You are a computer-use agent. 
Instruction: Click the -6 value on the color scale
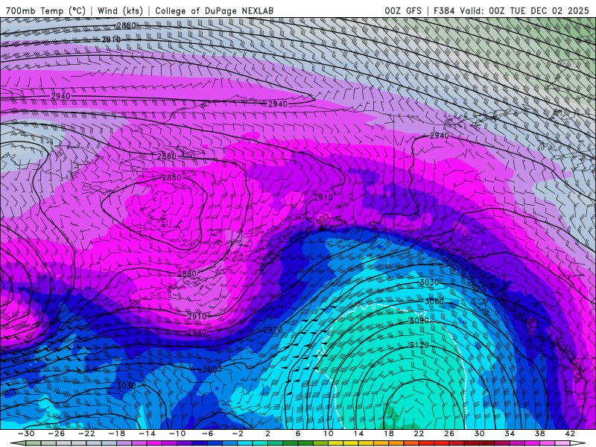208,434
